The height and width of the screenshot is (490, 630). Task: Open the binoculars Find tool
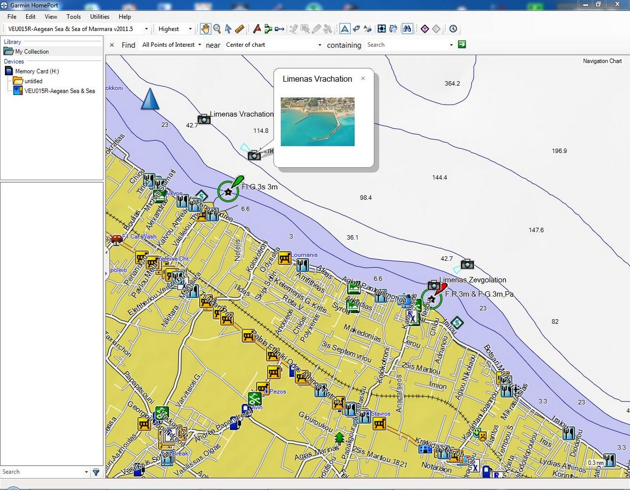pos(408,28)
